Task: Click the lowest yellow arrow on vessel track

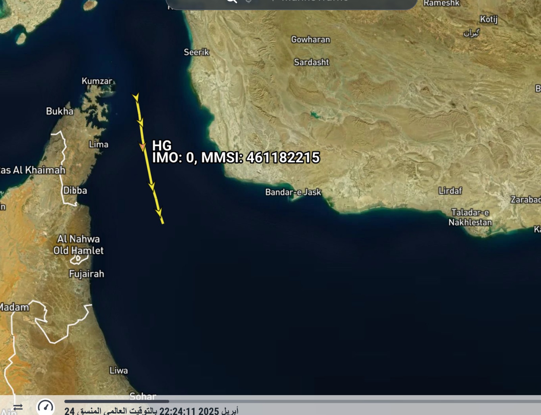Action: click(159, 212)
